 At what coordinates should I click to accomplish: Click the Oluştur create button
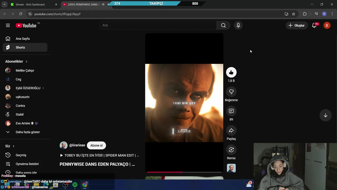pyautogui.click(x=297, y=25)
